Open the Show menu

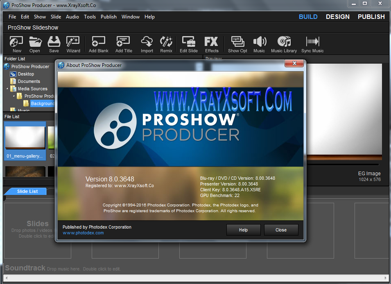[40, 17]
